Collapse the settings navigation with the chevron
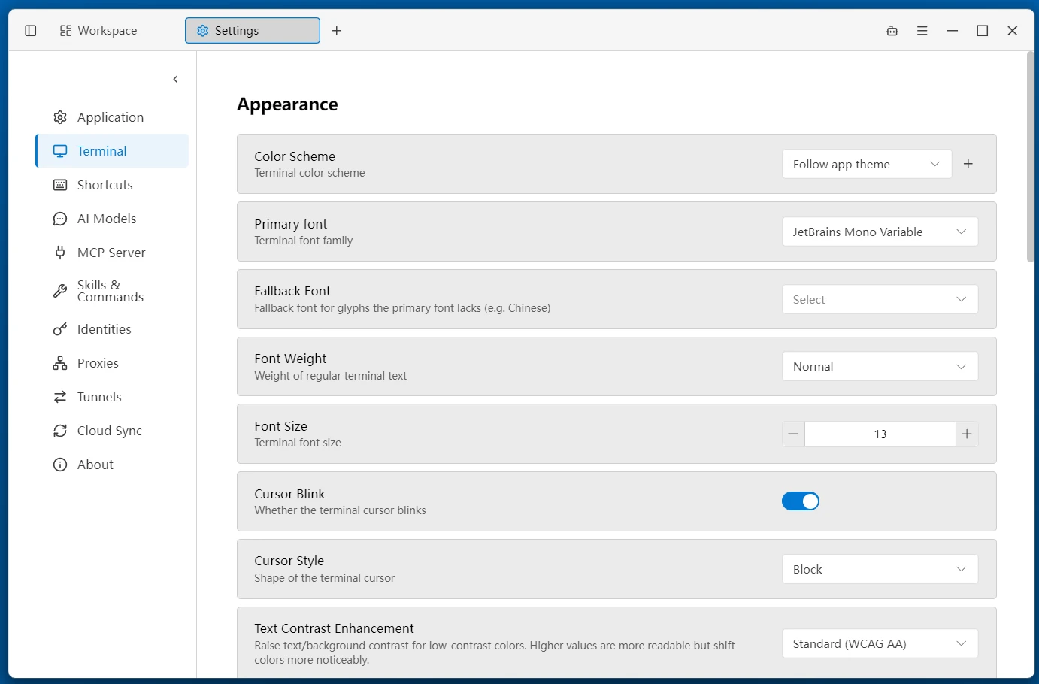The height and width of the screenshot is (684, 1039). (176, 80)
